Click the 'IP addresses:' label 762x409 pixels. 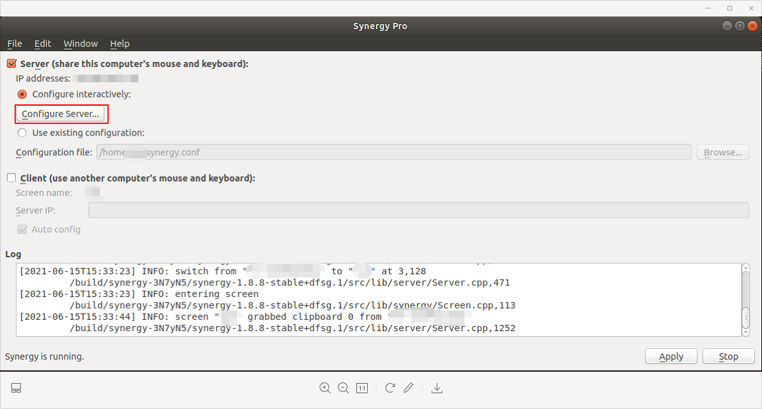pos(43,79)
